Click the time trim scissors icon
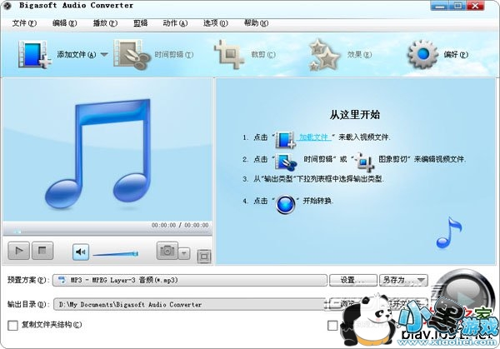The height and width of the screenshot is (349, 500). 132,54
